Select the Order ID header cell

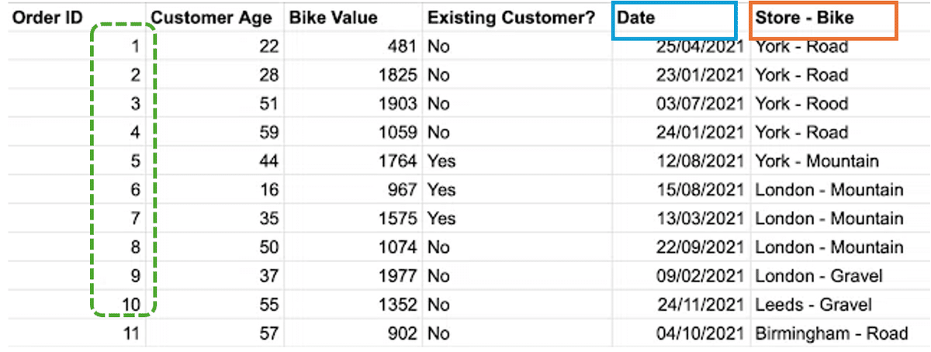[73, 18]
